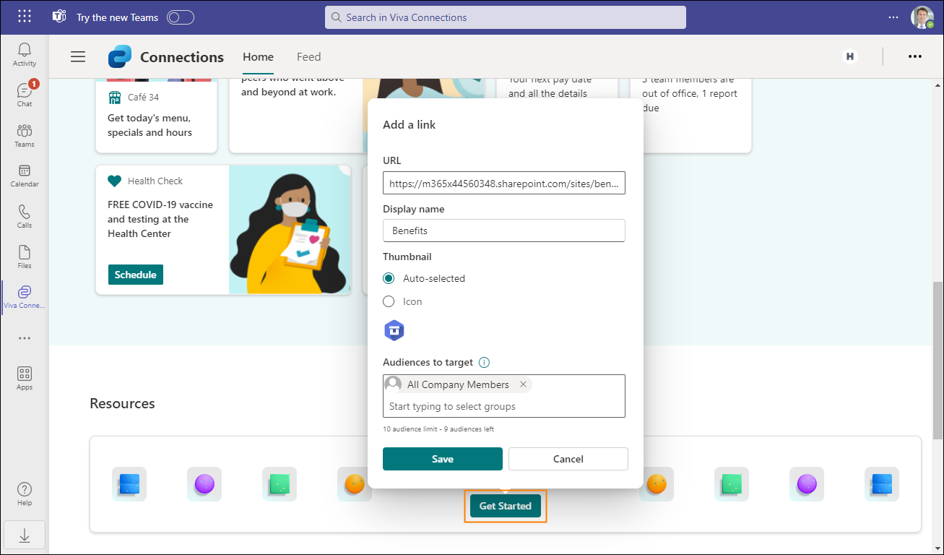Select the Auto-selected thumbnail option
This screenshot has height=555, width=944.
click(389, 278)
